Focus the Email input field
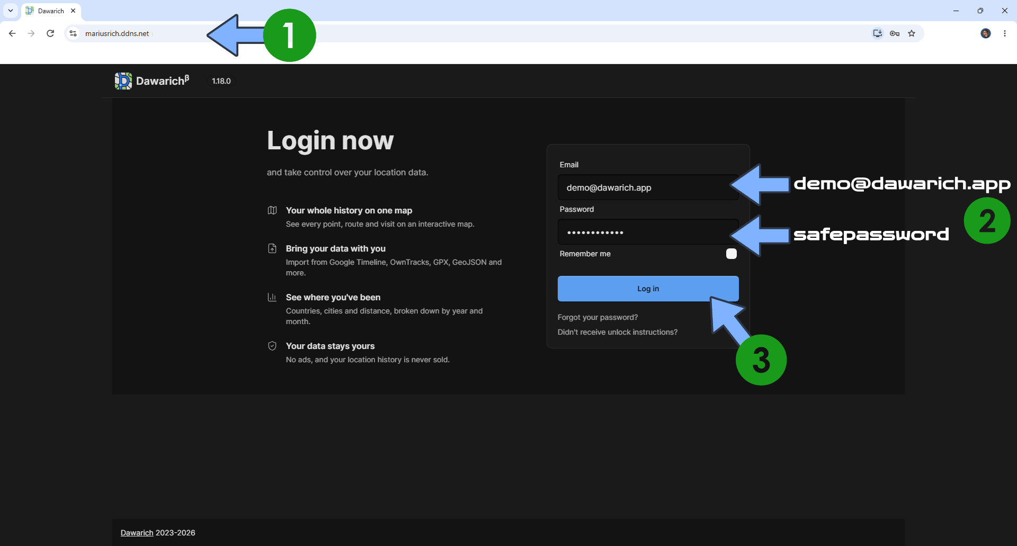This screenshot has width=1017, height=546. pyautogui.click(x=648, y=187)
